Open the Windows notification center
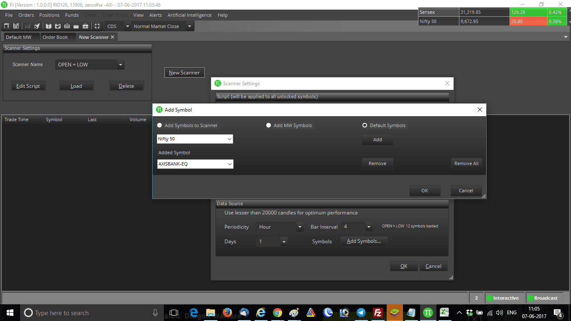Screen dimensions: 571x321 pyautogui.click(x=558, y=313)
